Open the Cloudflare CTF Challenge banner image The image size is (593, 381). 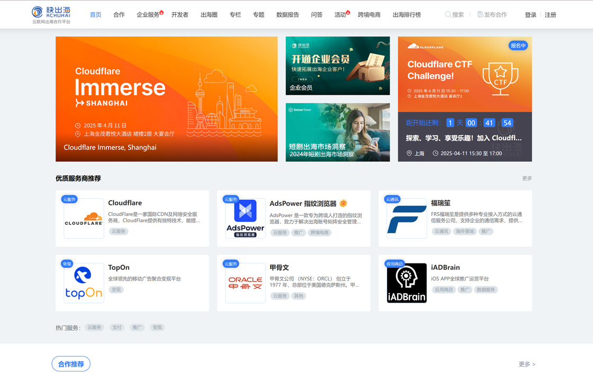pos(465,74)
